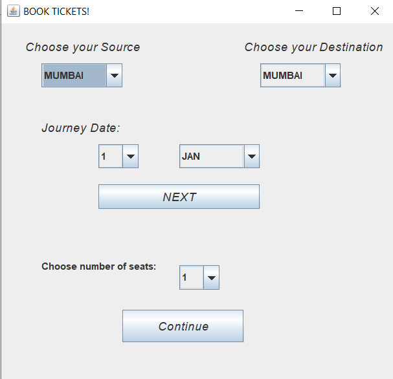
Task: Click the JAN month value
Action: click(211, 156)
